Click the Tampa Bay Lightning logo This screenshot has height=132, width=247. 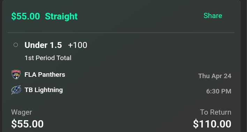click(16, 90)
